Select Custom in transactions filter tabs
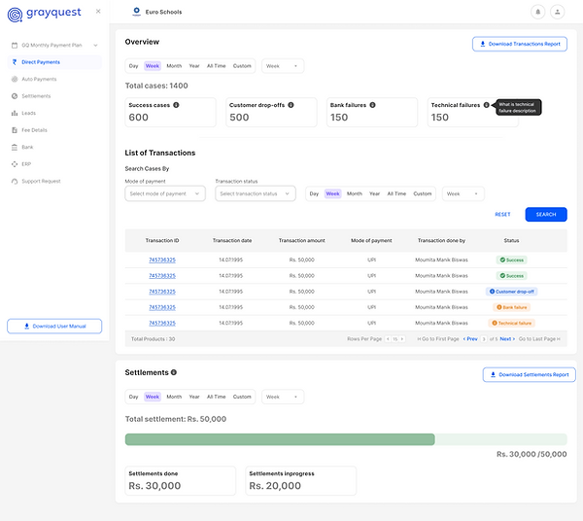 point(423,193)
